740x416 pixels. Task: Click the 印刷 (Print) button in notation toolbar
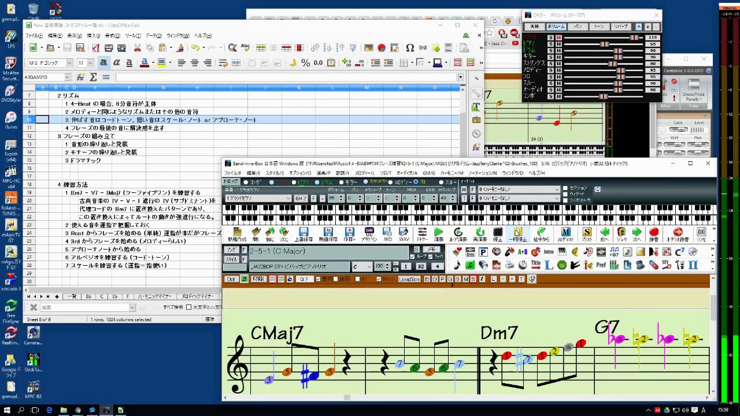pyautogui.click(x=258, y=279)
